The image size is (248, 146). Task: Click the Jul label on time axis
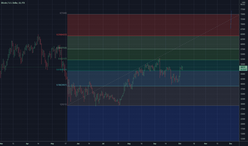click(103, 144)
